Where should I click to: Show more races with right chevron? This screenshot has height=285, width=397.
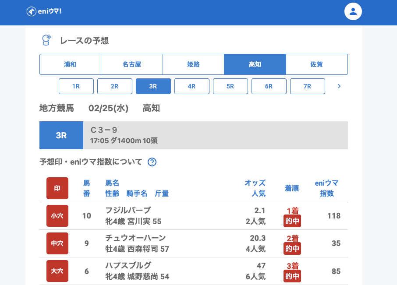[339, 86]
